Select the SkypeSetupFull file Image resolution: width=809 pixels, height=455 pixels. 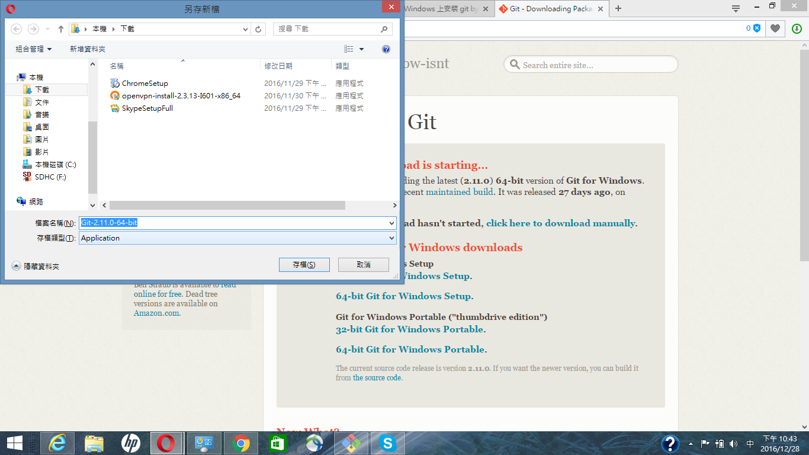point(147,108)
